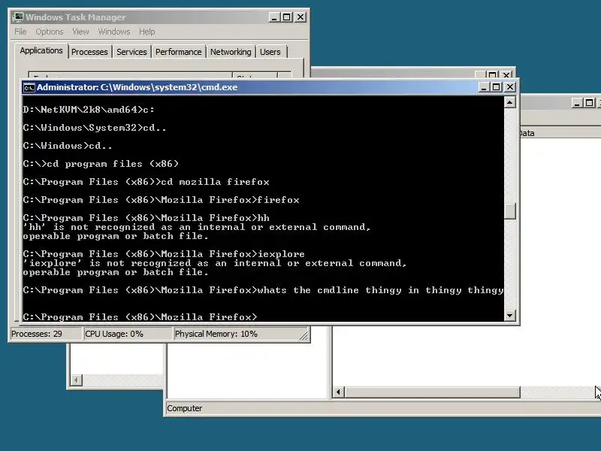Minimize the Windows Task Manager window

point(274,17)
